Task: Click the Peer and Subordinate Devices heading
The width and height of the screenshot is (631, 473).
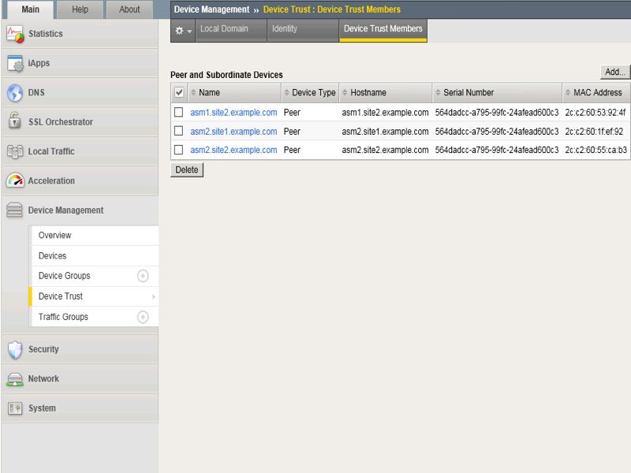Action: (x=226, y=75)
